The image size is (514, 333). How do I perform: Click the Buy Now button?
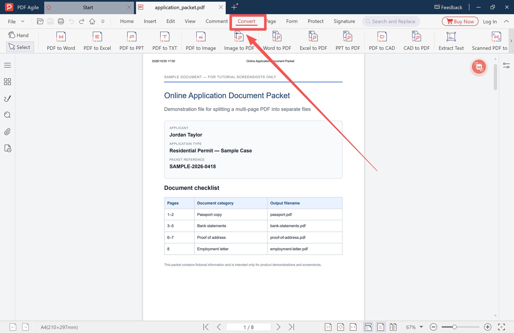pos(460,21)
